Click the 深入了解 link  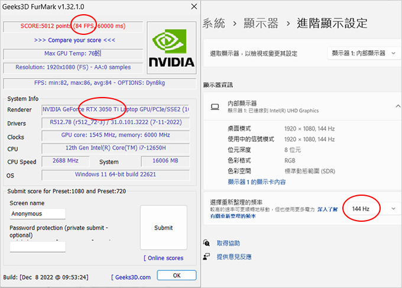tap(328, 209)
